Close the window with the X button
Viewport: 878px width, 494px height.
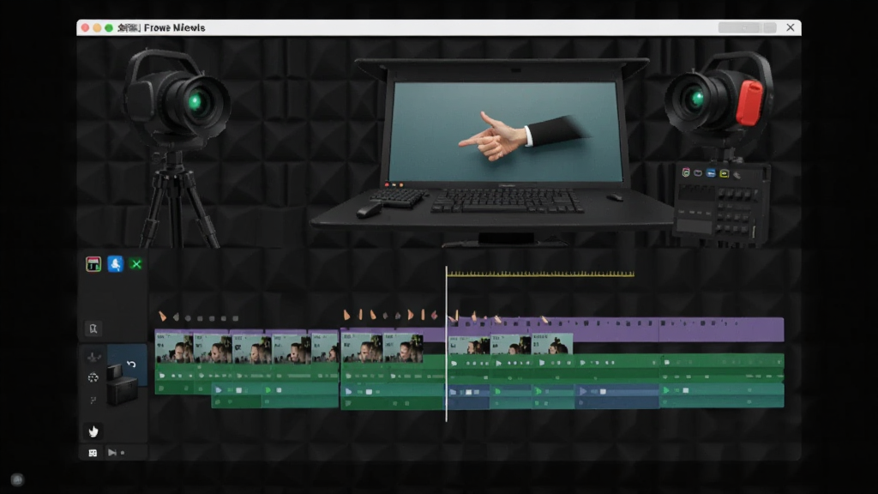click(x=790, y=27)
